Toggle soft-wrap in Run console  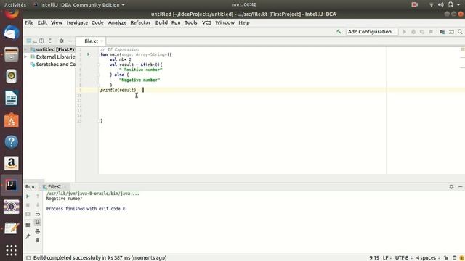pyautogui.click(x=38, y=214)
